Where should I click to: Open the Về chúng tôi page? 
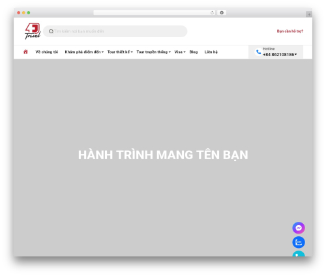tap(47, 52)
